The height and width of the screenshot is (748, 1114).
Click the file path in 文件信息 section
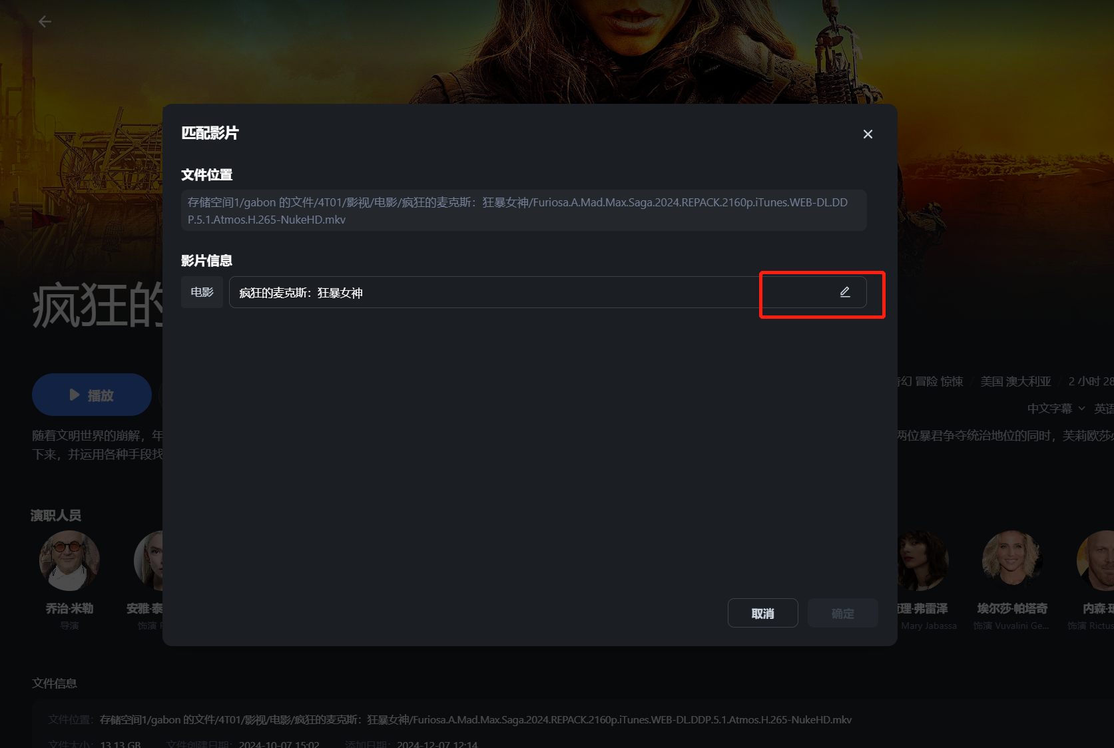pyautogui.click(x=475, y=719)
